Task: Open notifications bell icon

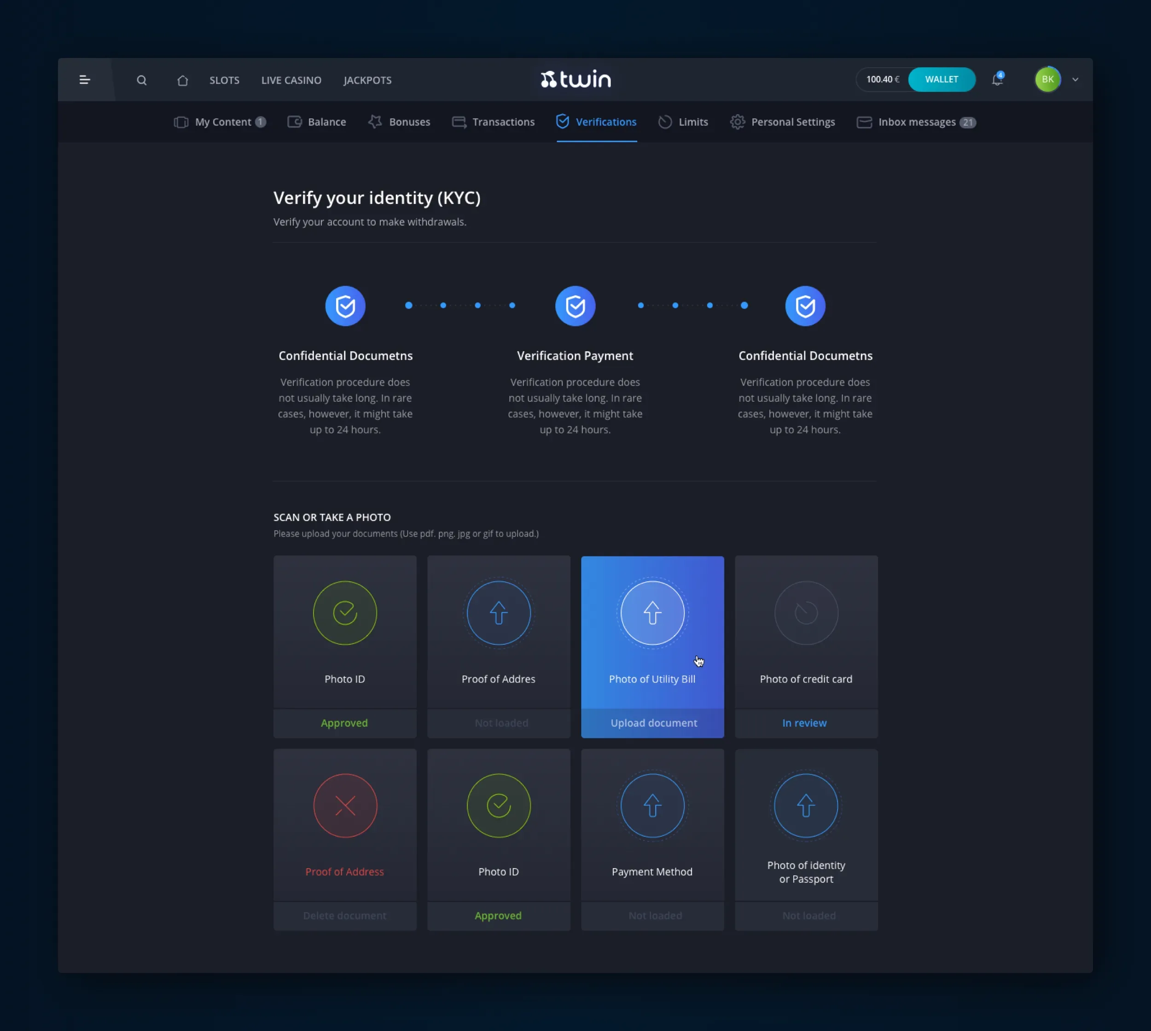Action: click(997, 80)
